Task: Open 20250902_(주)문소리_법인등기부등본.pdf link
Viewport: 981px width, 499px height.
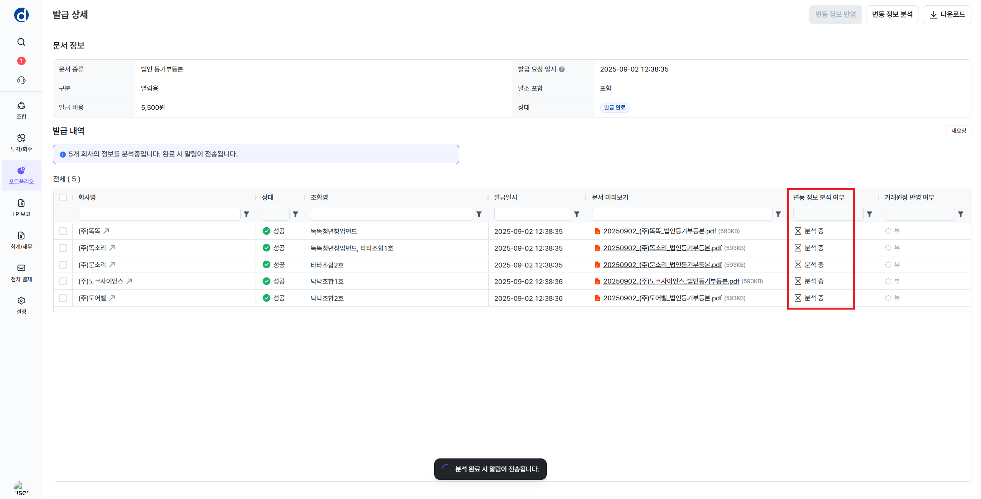Action: 662,265
